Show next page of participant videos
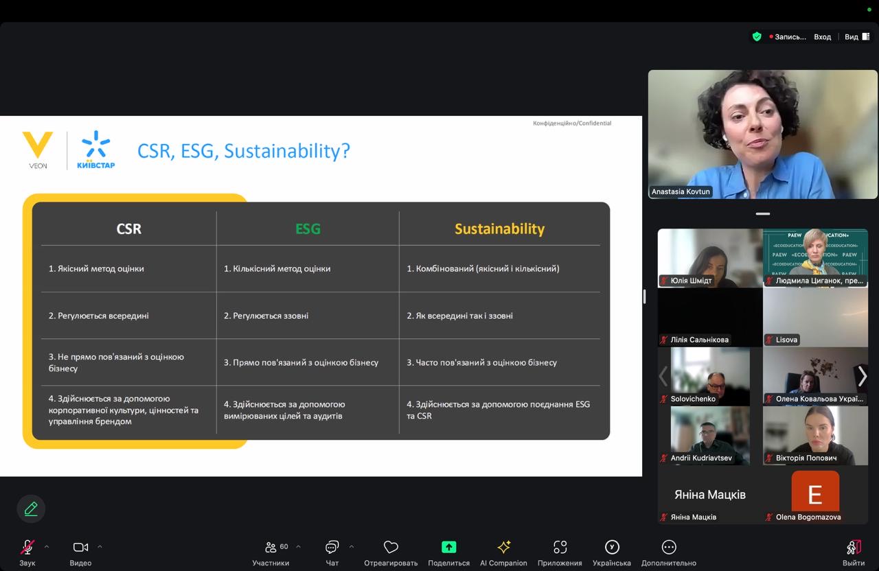This screenshot has height=571, width=879. (862, 376)
